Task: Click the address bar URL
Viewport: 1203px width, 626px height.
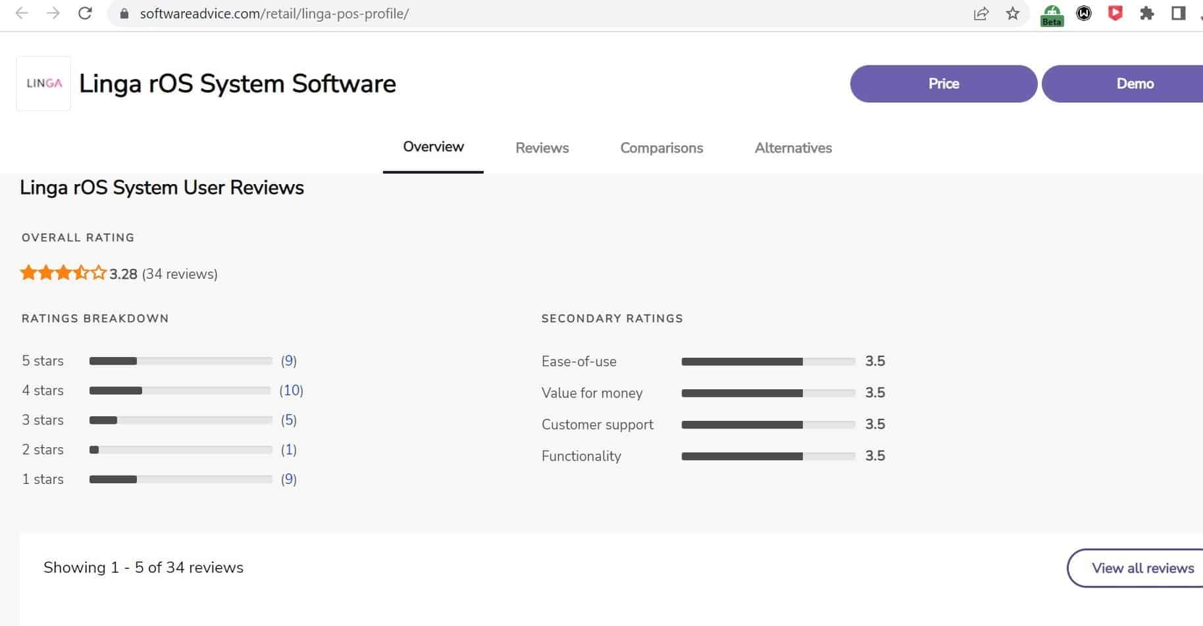Action: point(274,14)
